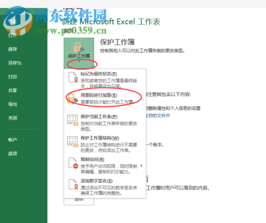
Task: Open 帐户 in the sidebar
Action: pyautogui.click(x=12, y=140)
